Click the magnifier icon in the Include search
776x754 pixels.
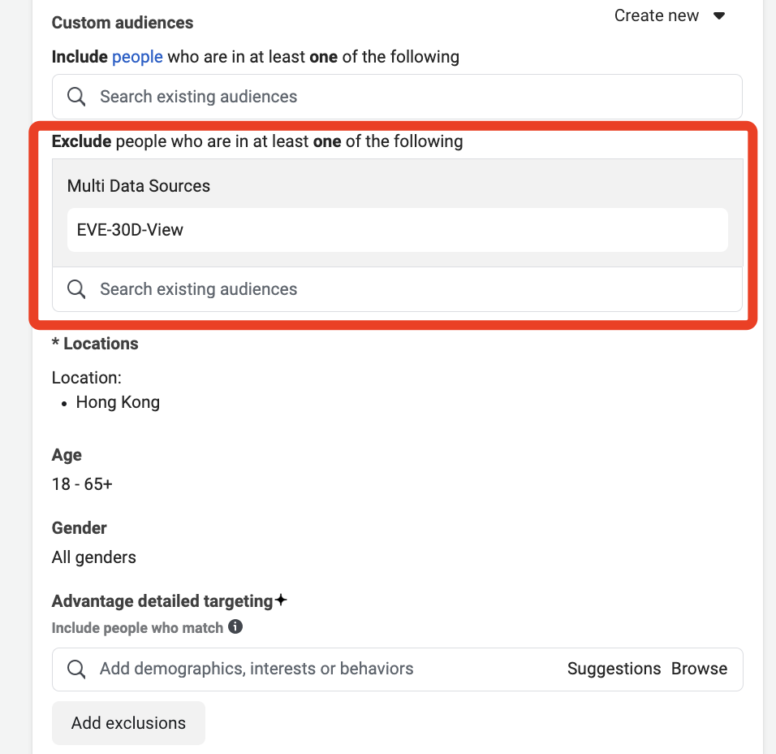pos(76,97)
